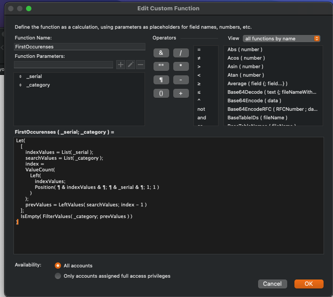Choose the 'not' logical operator

tap(201, 109)
